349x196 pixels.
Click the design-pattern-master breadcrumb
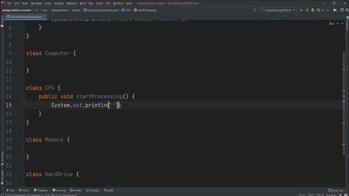17,10
